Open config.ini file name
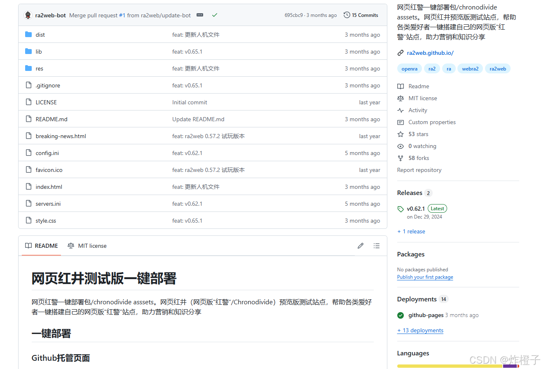The height and width of the screenshot is (369, 546). (x=47, y=153)
